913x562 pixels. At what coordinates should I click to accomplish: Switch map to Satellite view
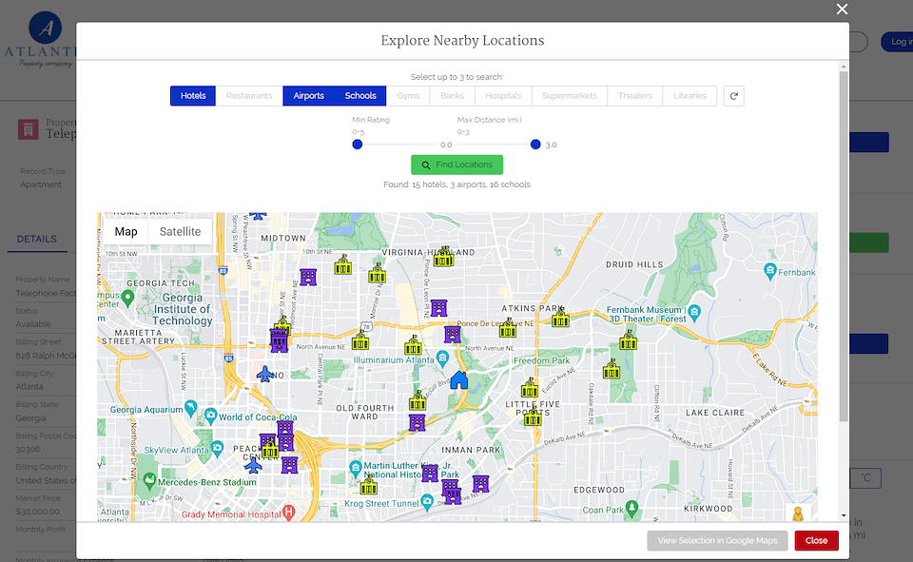click(x=180, y=232)
